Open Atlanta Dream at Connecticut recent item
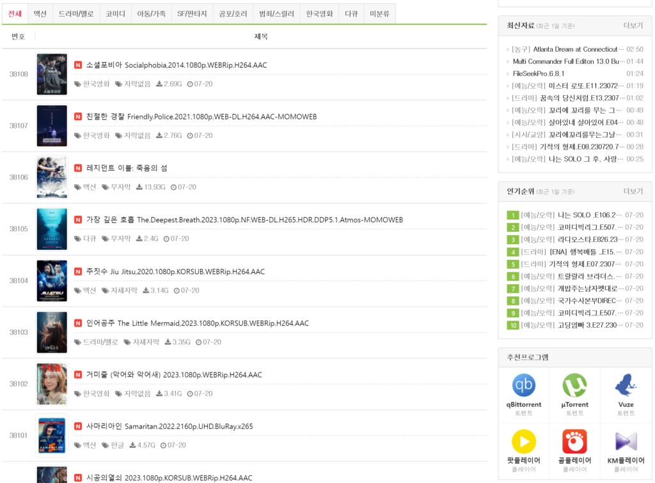 568,49
